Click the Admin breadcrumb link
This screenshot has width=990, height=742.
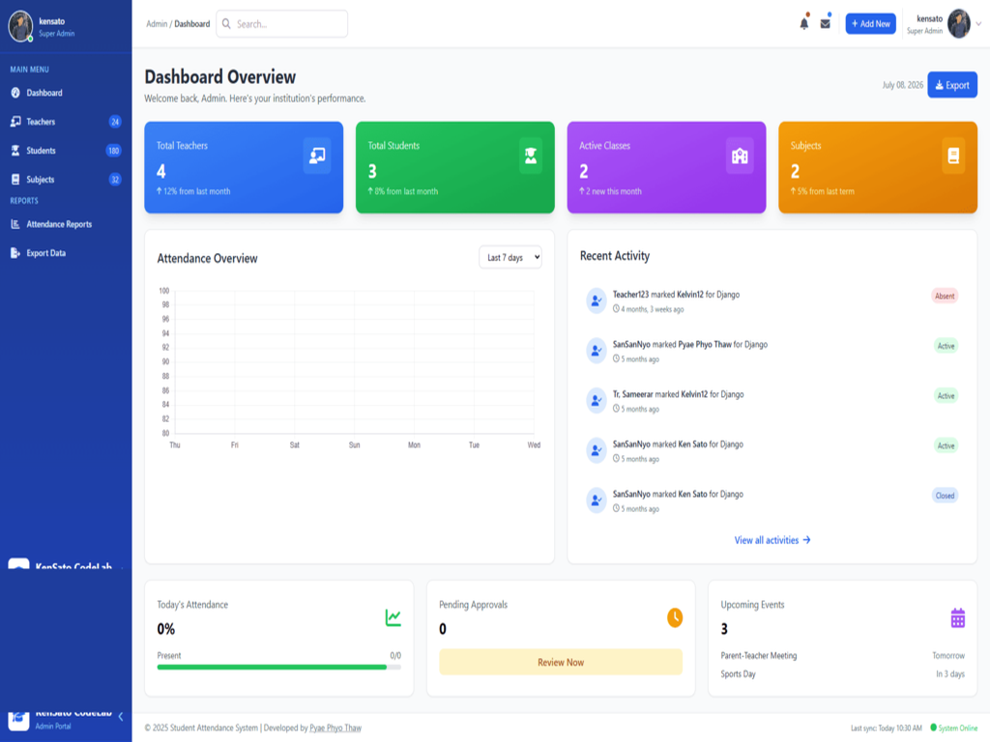[x=157, y=24]
